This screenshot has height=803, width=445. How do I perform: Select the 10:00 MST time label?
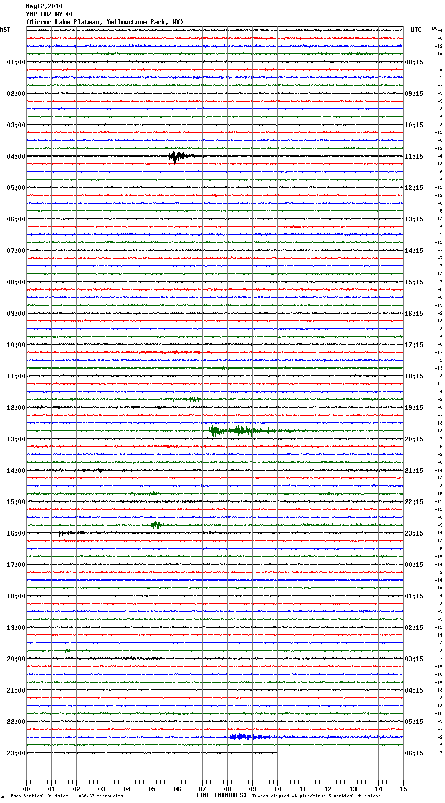click(x=16, y=345)
